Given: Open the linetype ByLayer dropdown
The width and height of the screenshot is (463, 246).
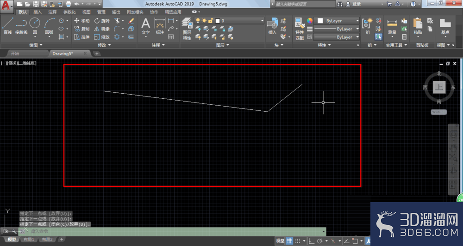Looking at the screenshot, I should (x=337, y=37).
